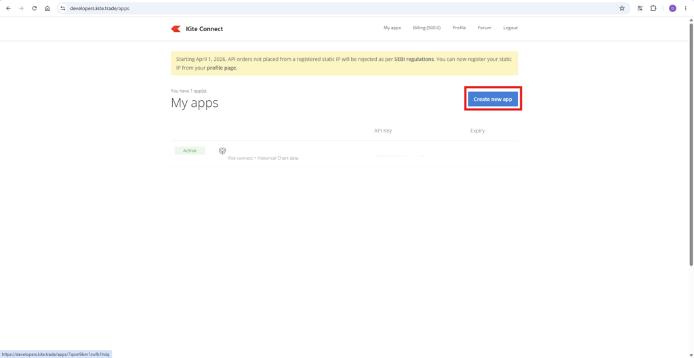Click the browser back arrow

click(x=8, y=8)
